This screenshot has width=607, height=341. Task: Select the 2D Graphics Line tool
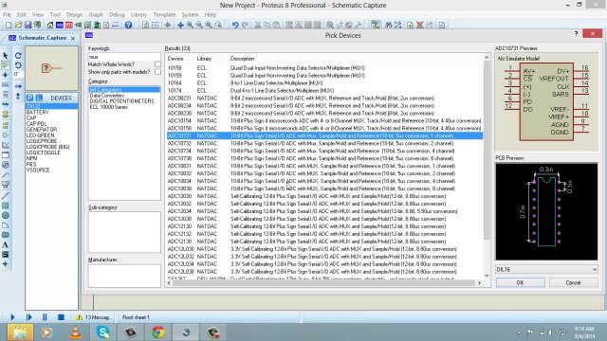click(x=6, y=196)
